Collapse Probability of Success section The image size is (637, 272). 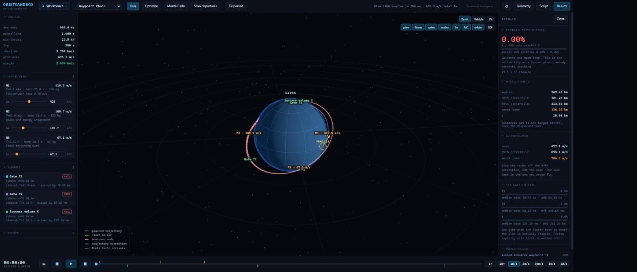coord(535,30)
